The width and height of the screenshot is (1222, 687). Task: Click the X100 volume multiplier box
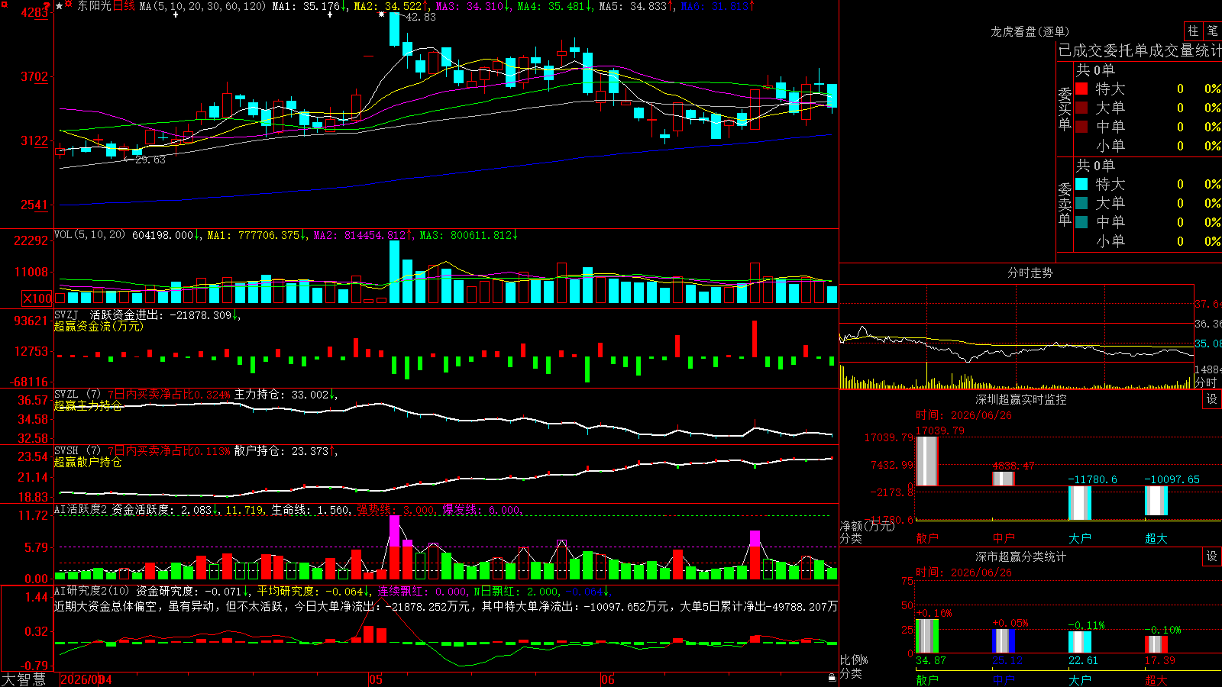click(37, 298)
